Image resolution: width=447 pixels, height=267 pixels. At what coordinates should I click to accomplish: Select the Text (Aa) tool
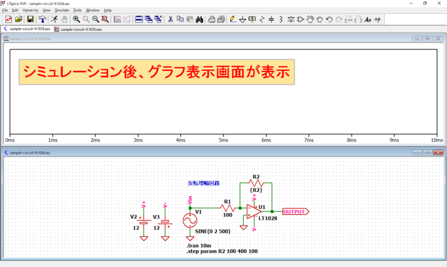click(x=367, y=19)
